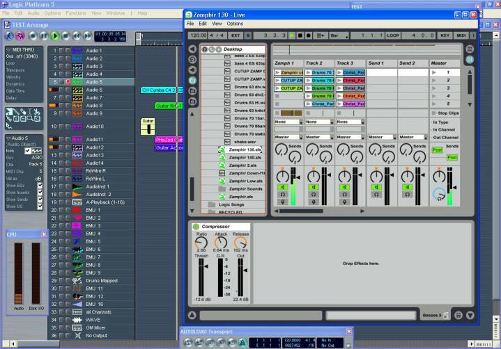Click the top arrow icon in Live's browser sidebar

pyautogui.click(x=192, y=49)
